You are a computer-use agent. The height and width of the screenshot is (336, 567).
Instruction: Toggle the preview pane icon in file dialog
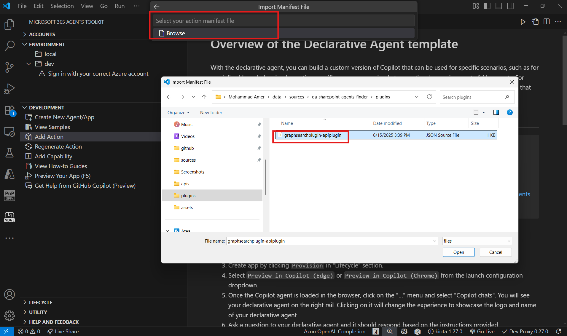(496, 112)
